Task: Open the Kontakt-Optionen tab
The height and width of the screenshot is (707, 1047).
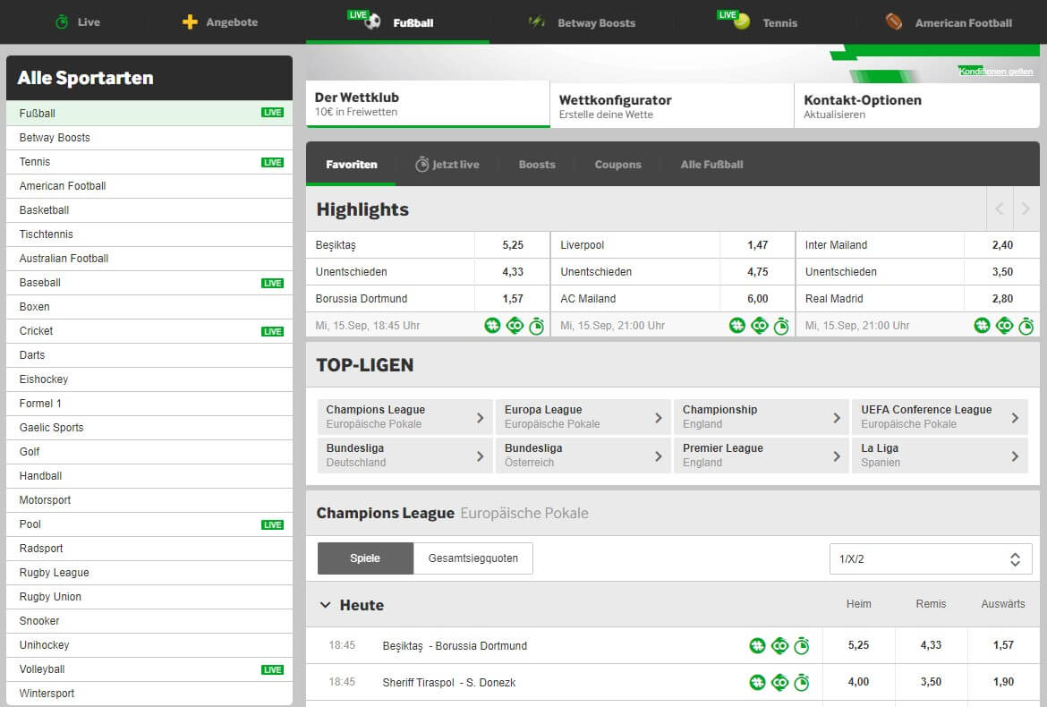Action: tap(917, 106)
